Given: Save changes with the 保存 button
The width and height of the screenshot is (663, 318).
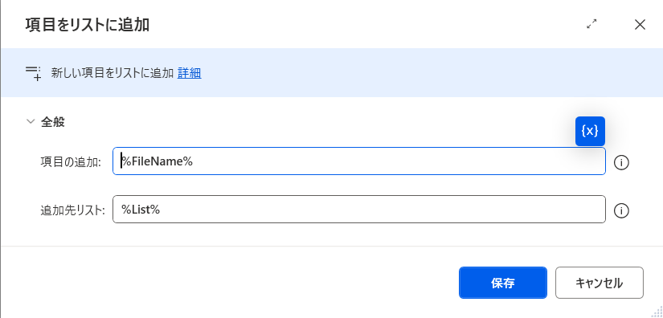Looking at the screenshot, I should [x=503, y=283].
